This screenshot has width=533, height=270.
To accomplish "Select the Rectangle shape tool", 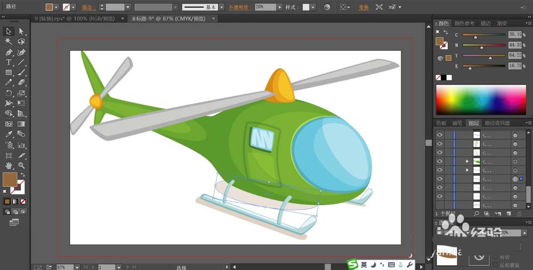I will point(9,73).
